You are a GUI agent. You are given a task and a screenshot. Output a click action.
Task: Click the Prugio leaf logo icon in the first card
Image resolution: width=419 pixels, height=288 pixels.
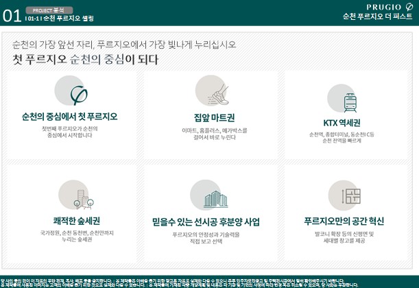[x=79, y=95]
